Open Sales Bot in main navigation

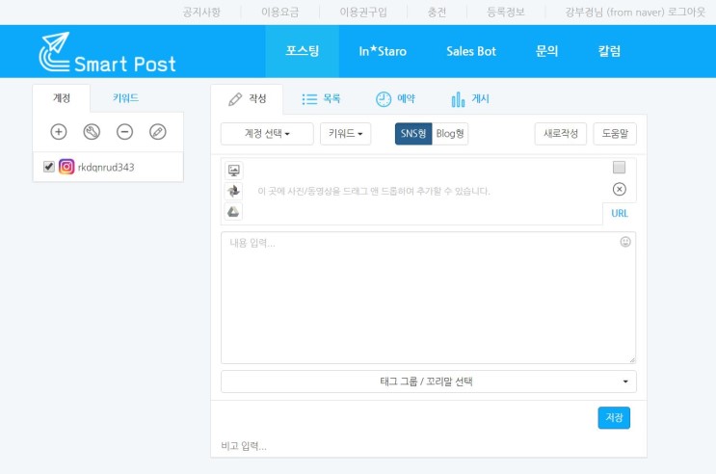471,51
